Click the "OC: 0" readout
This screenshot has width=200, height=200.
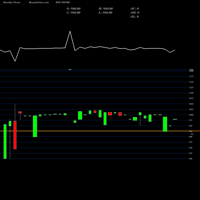[135, 9]
